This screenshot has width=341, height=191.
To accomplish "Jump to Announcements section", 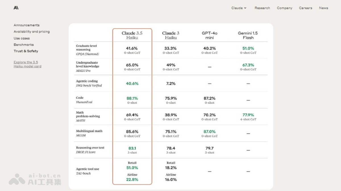I will pyautogui.click(x=26, y=25).
